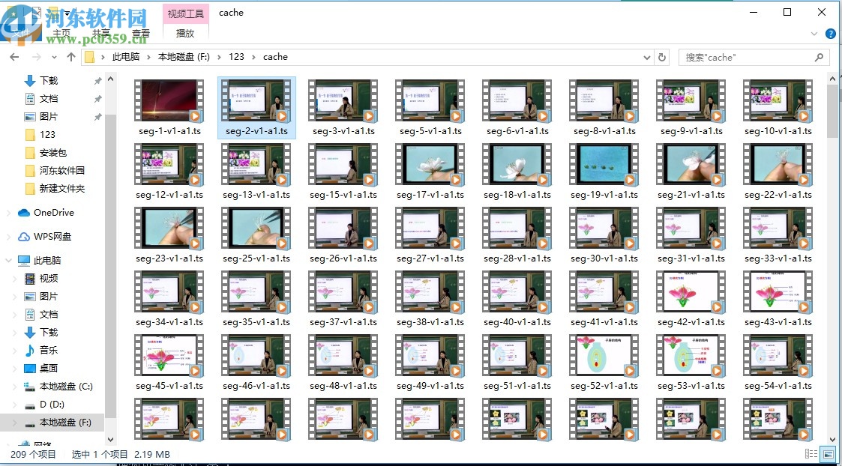Select the seg-23-v1-a1.ts file
This screenshot has height=466, width=842.
pyautogui.click(x=169, y=235)
